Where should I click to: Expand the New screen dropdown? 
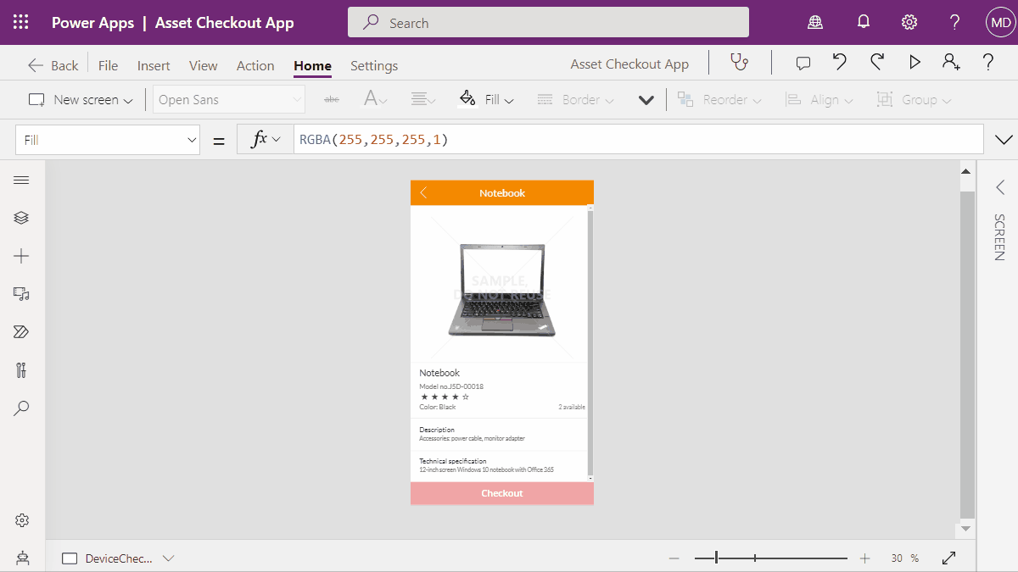129,99
